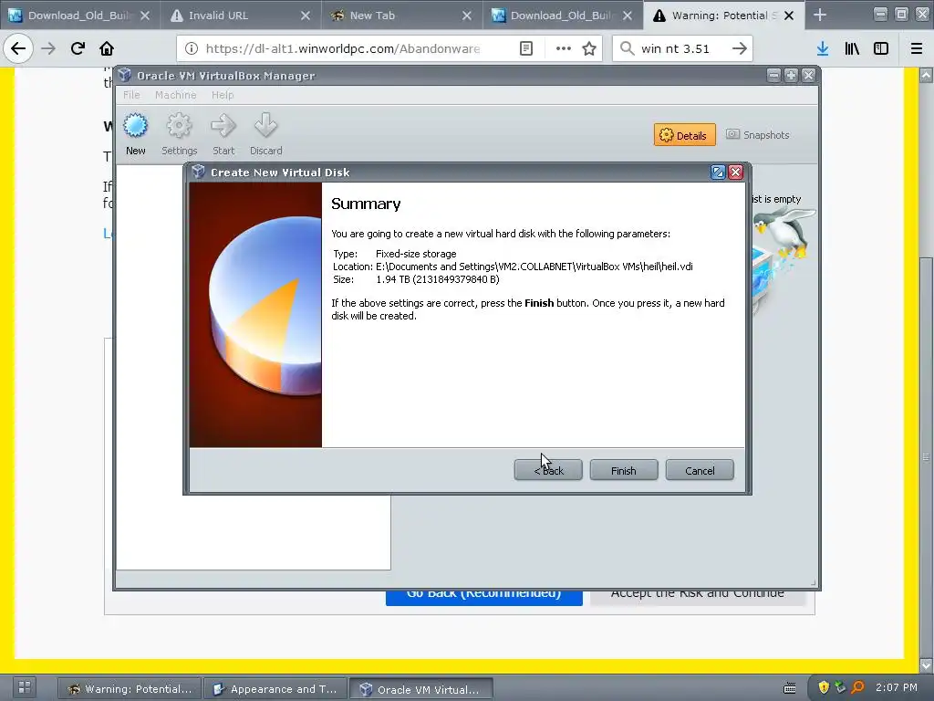This screenshot has height=701, width=934.
Task: Switch to the Details view button
Action: click(684, 135)
